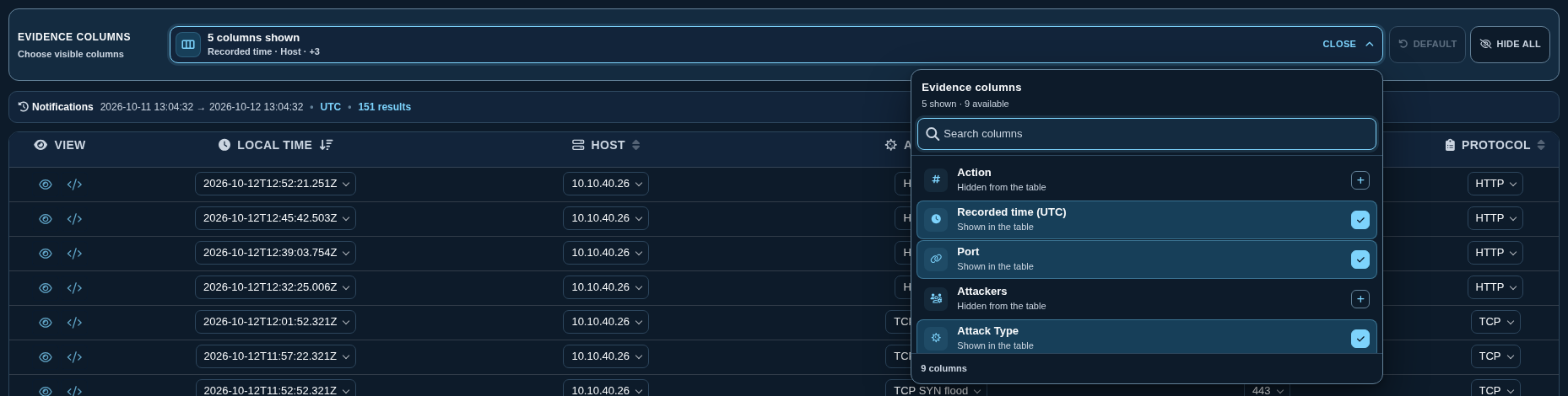This screenshot has width=1568, height=396.
Task: View the 11:57:22.321Z row with eye icon
Action: pos(46,357)
